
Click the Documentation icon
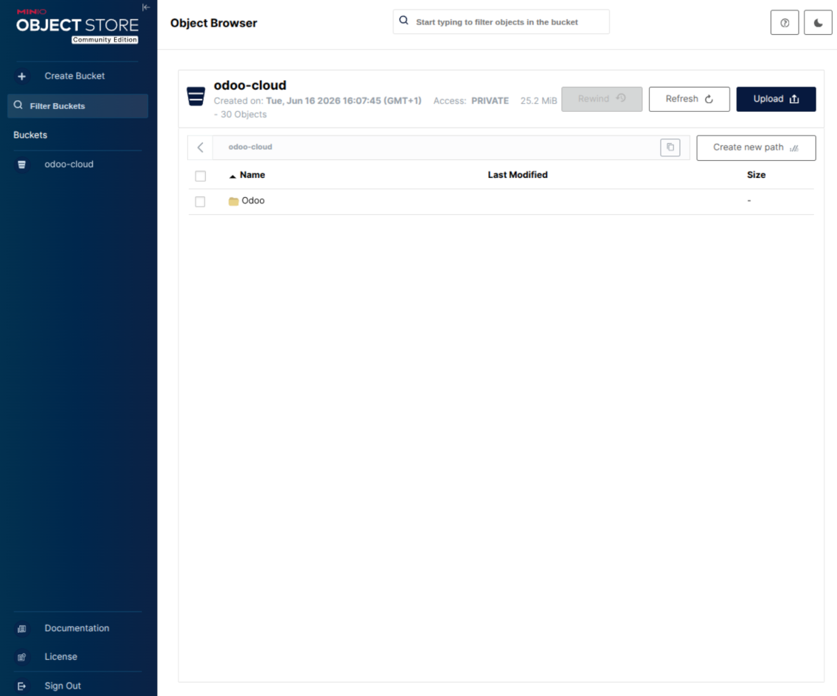pos(22,629)
